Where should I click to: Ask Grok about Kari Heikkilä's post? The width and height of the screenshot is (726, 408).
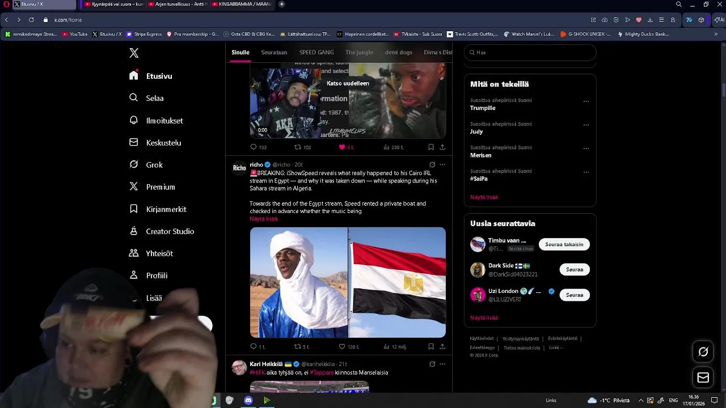click(x=432, y=364)
